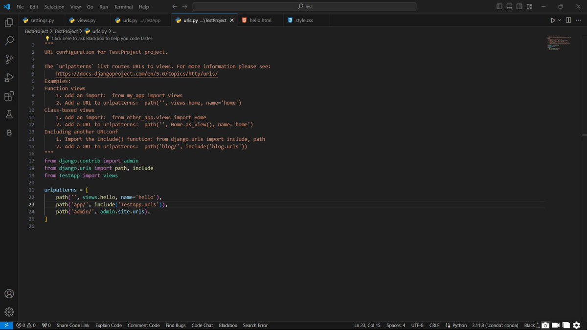Open the Source Control view
Screen dimensions: 587x330
(9, 59)
